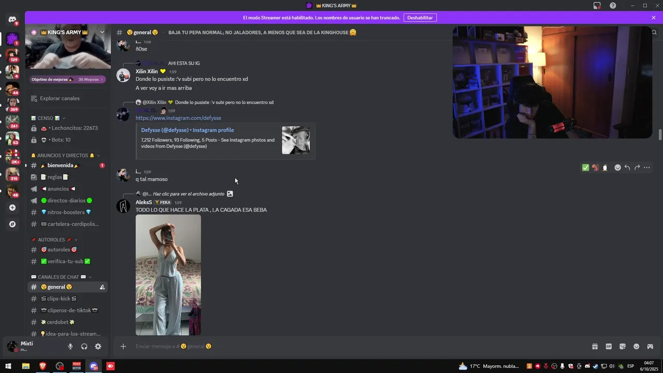
Task: Open Explorar canales
Action: tap(67, 98)
